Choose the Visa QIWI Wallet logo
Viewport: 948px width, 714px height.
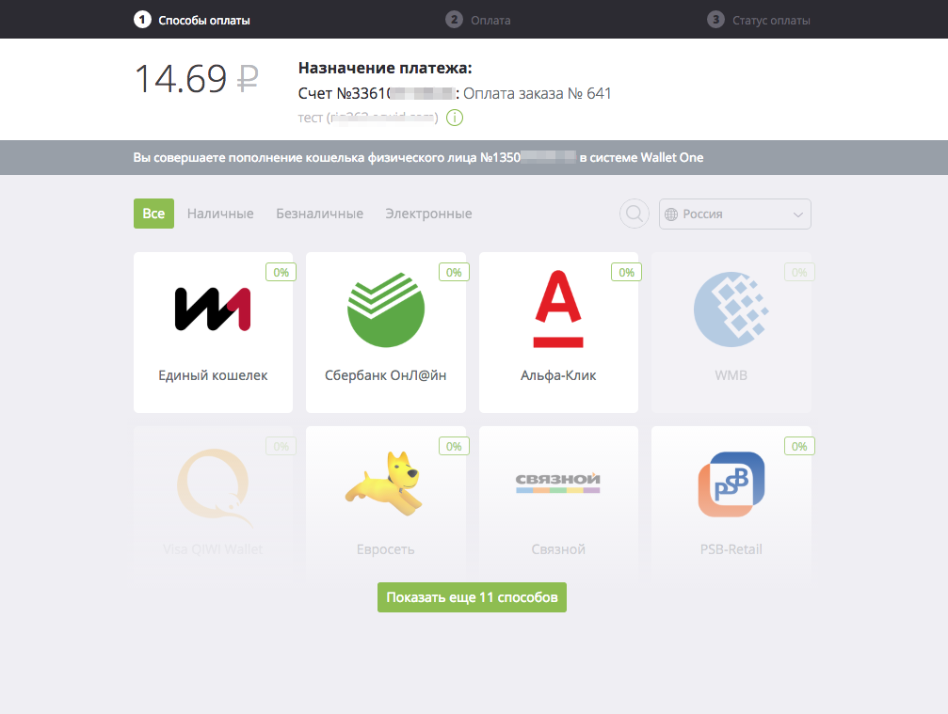point(215,487)
